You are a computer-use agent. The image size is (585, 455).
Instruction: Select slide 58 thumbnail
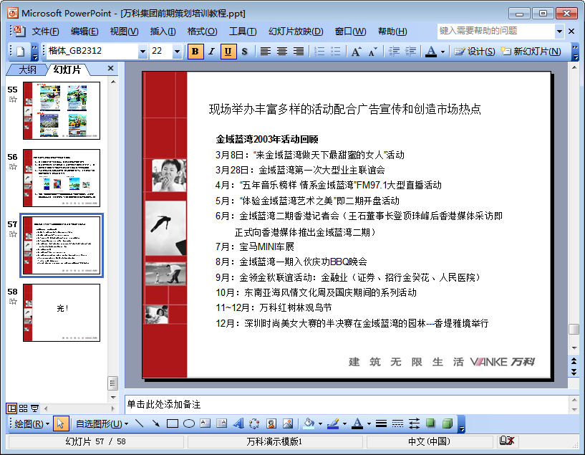point(62,313)
